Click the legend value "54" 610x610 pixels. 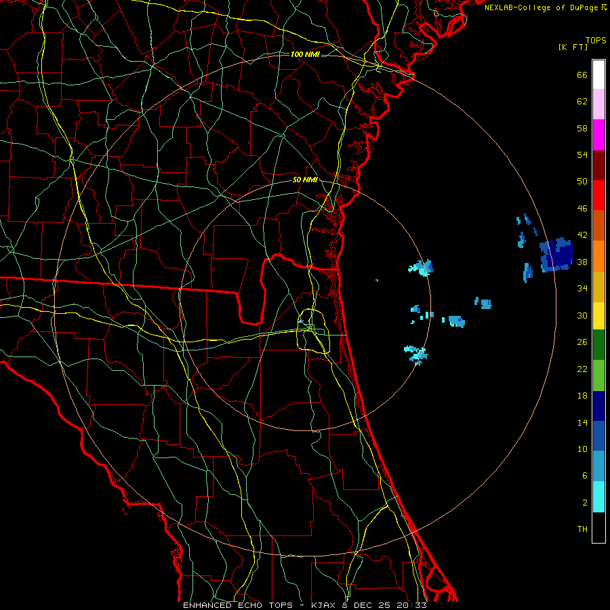582,155
